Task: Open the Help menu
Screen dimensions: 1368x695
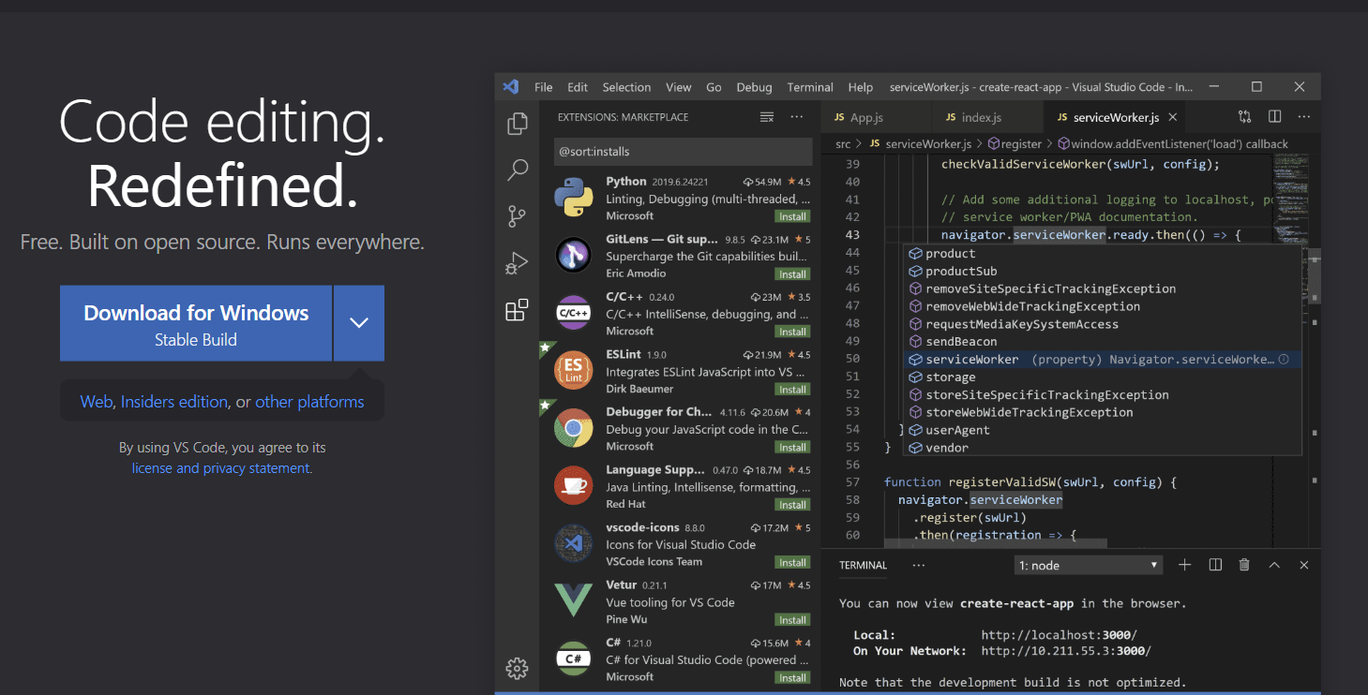Action: [x=861, y=87]
